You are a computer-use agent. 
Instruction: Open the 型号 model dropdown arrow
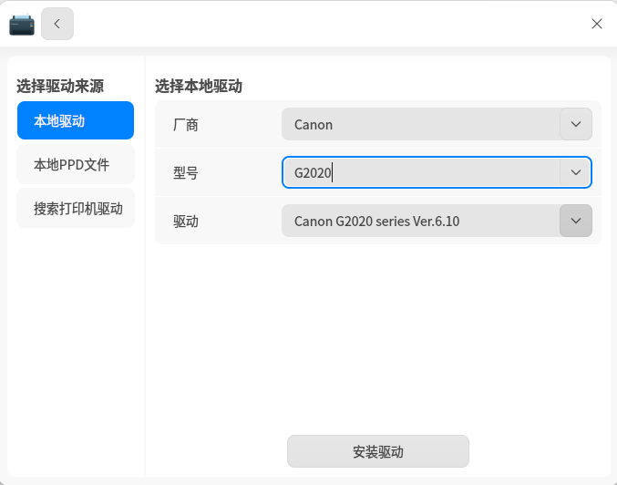(576, 172)
